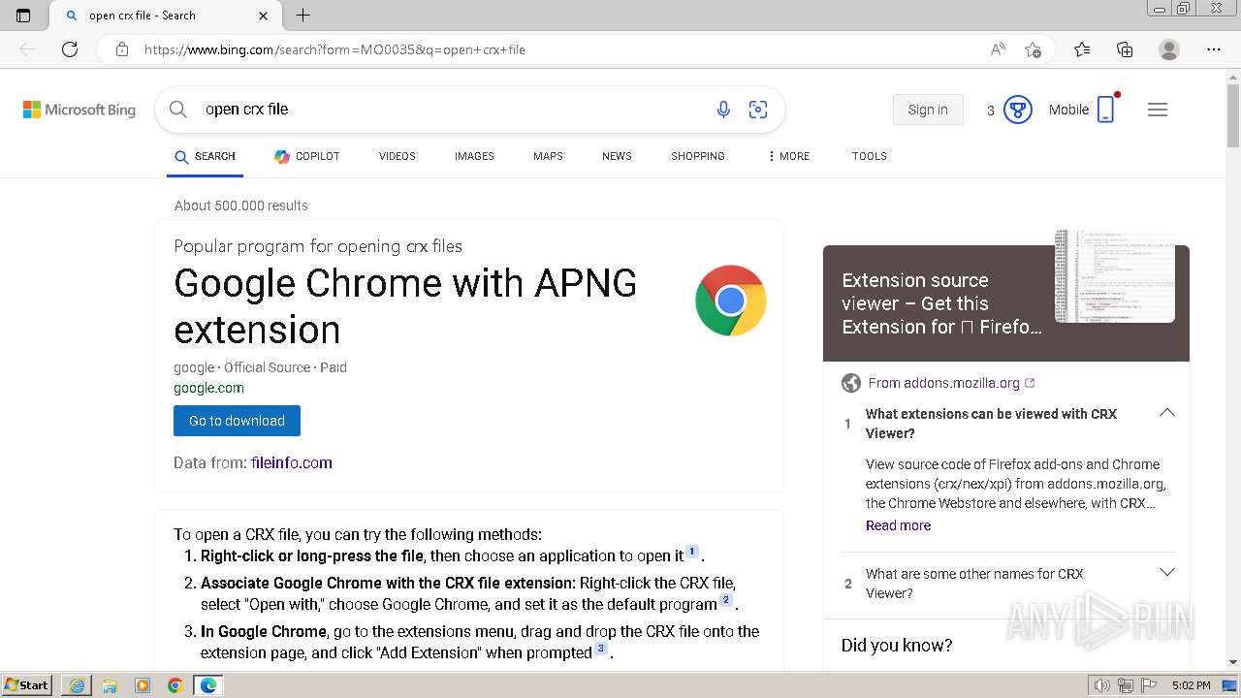Screen dimensions: 1241x698
Task: Open the Favorites list icon
Action: point(1082,49)
